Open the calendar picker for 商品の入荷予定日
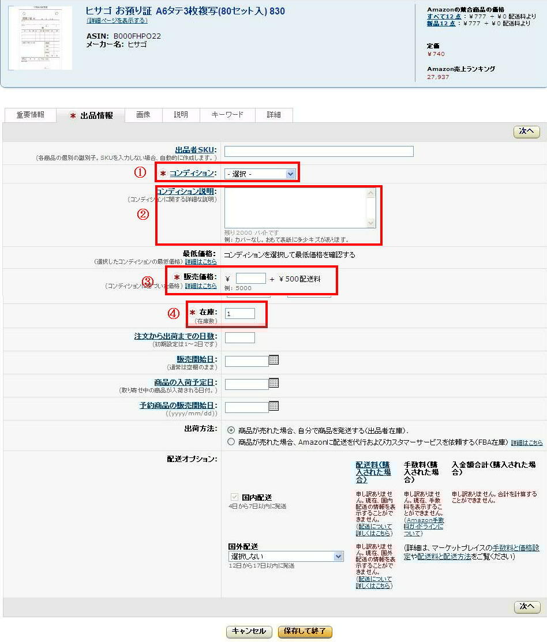 point(272,384)
